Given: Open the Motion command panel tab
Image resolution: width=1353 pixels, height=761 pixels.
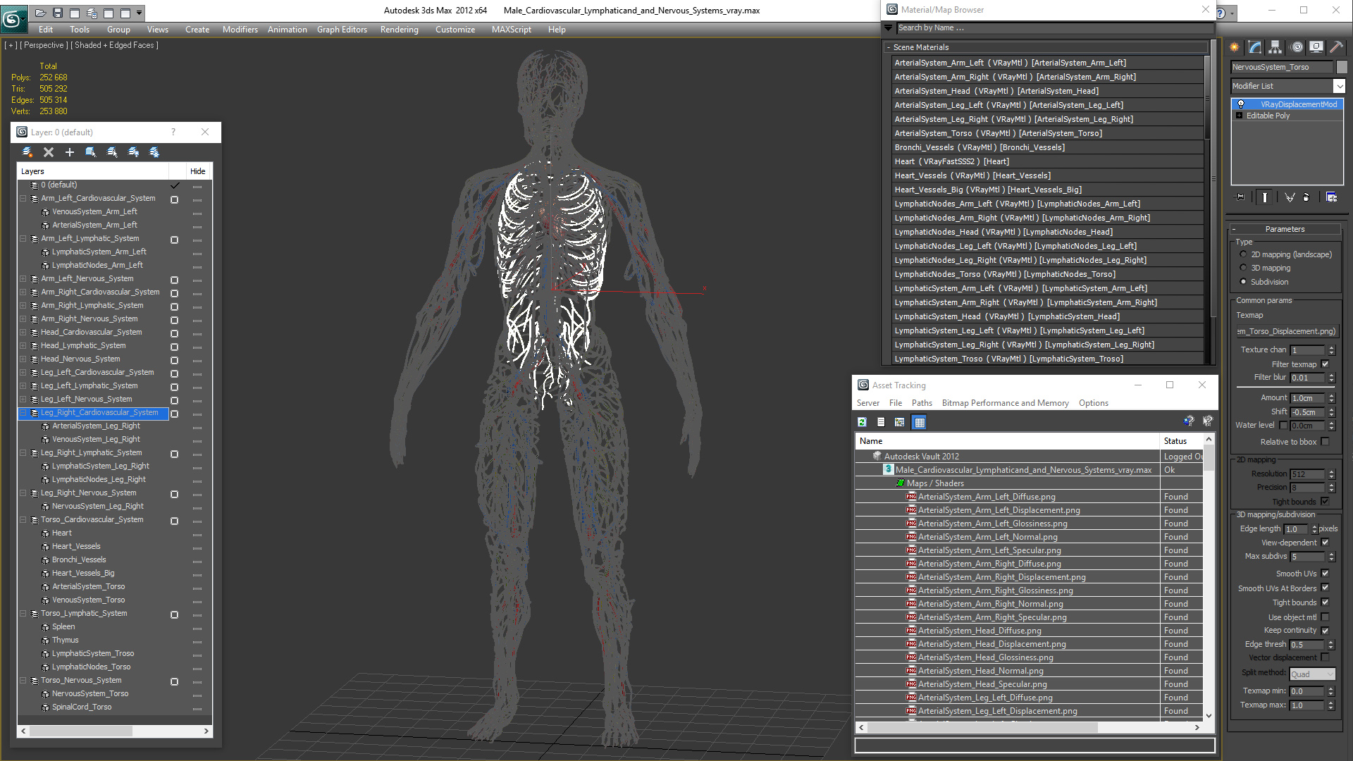Looking at the screenshot, I should 1297,47.
